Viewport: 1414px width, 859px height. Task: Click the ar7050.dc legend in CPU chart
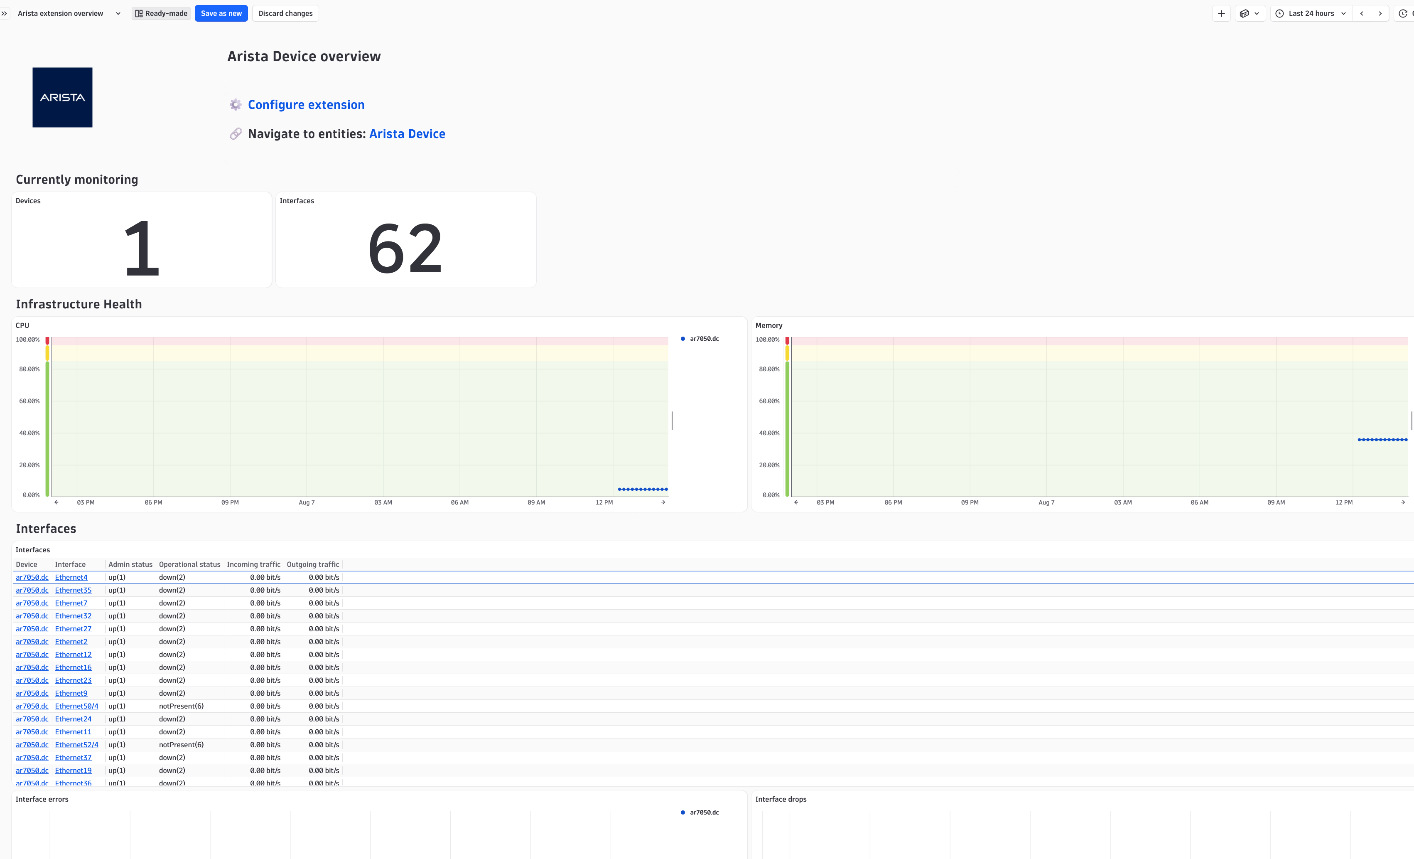[x=700, y=339]
